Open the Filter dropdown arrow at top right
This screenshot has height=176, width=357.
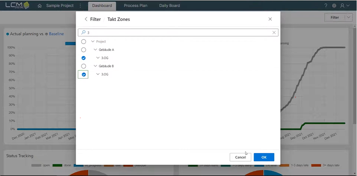tap(347, 17)
